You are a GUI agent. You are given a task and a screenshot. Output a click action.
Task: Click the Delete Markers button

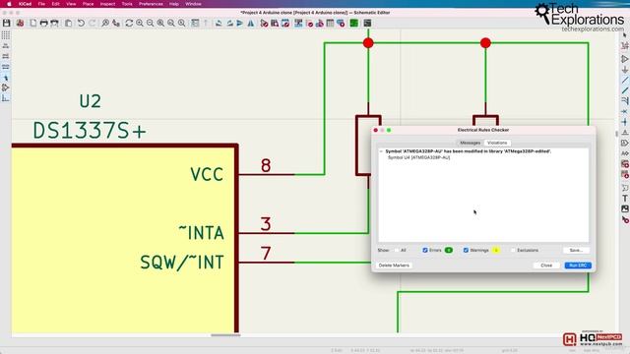pyautogui.click(x=394, y=265)
